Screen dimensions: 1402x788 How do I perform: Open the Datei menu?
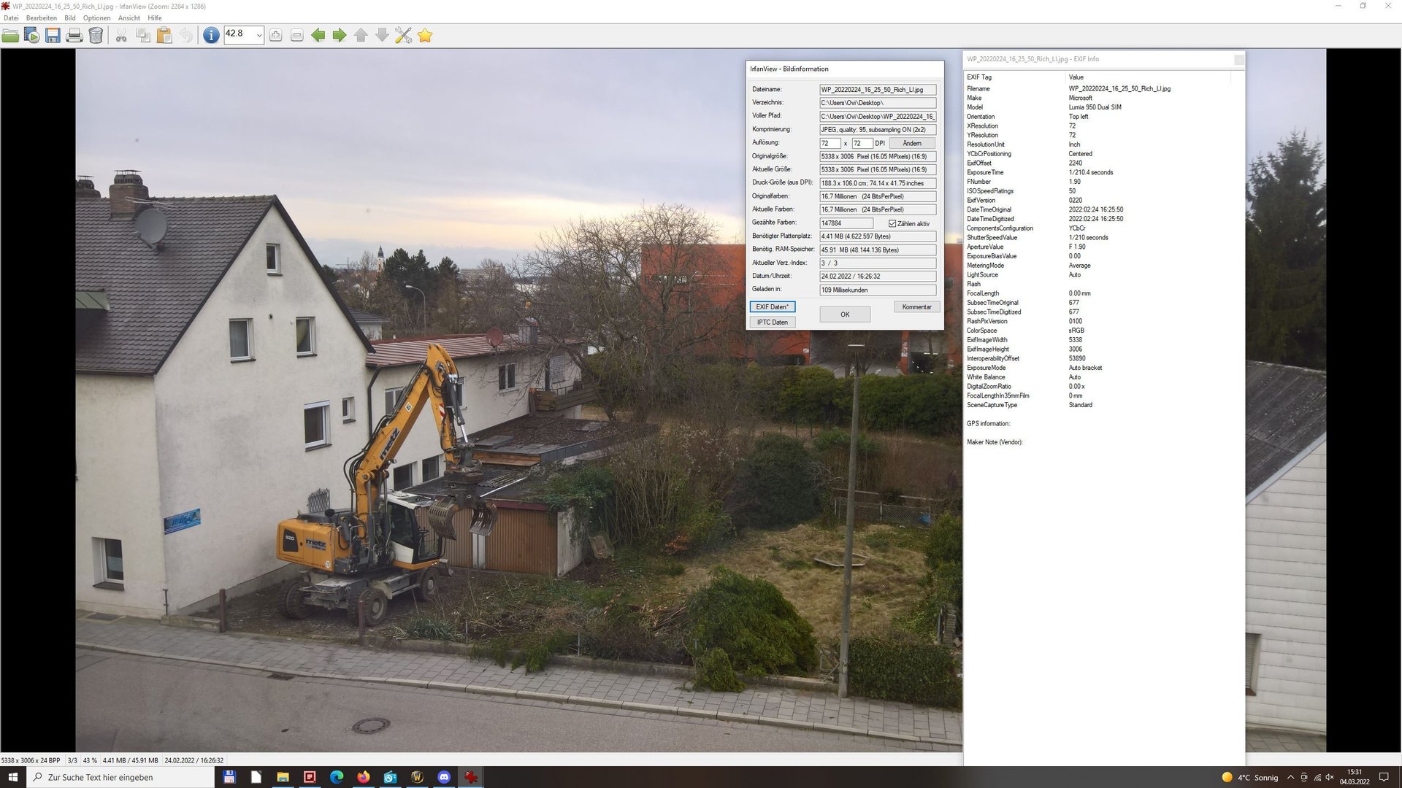pyautogui.click(x=11, y=18)
